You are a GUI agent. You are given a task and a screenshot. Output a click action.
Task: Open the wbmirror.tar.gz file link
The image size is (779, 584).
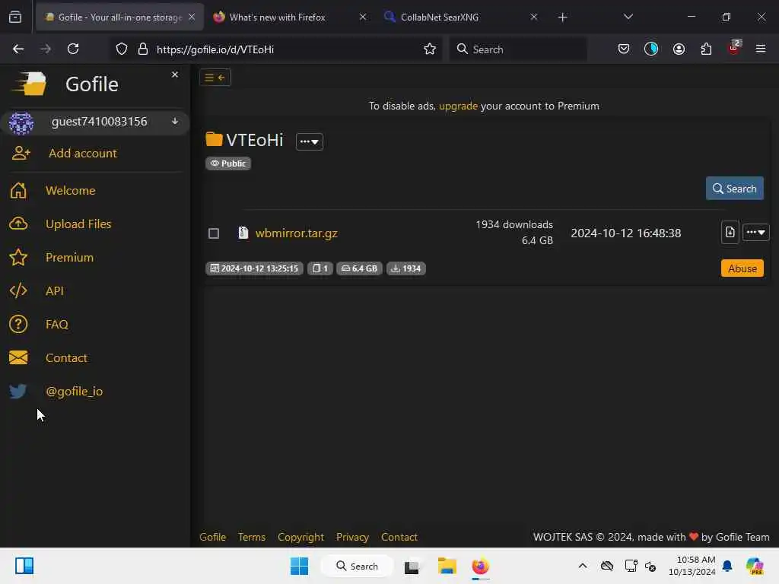tap(297, 233)
